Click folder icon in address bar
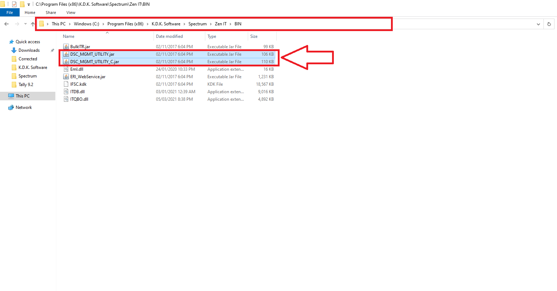557x291 pixels. [41, 24]
